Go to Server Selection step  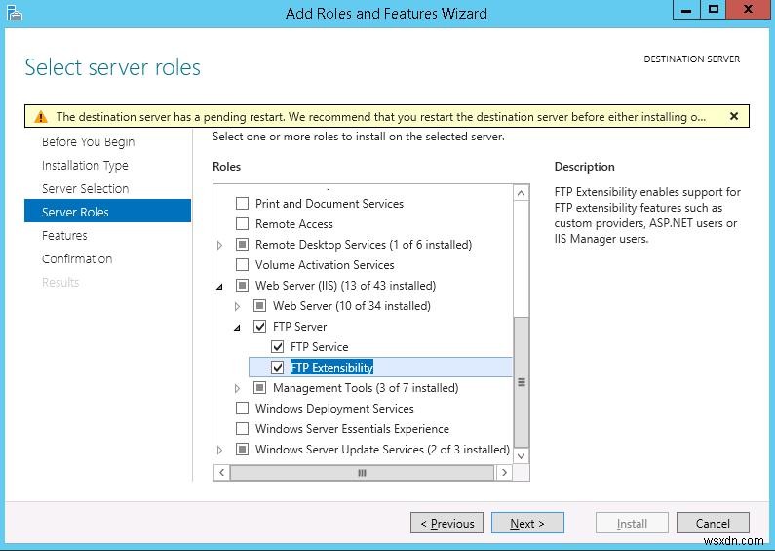click(86, 188)
